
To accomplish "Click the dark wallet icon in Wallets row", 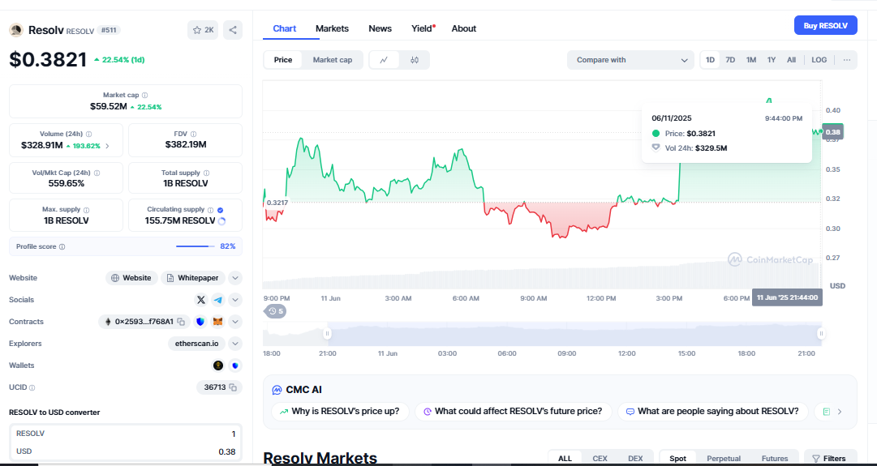I will point(218,366).
